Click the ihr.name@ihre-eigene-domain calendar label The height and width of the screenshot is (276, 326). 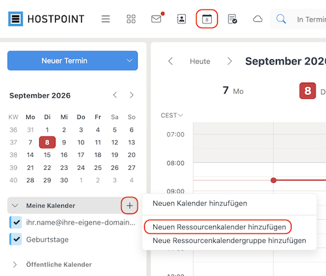[81, 223]
